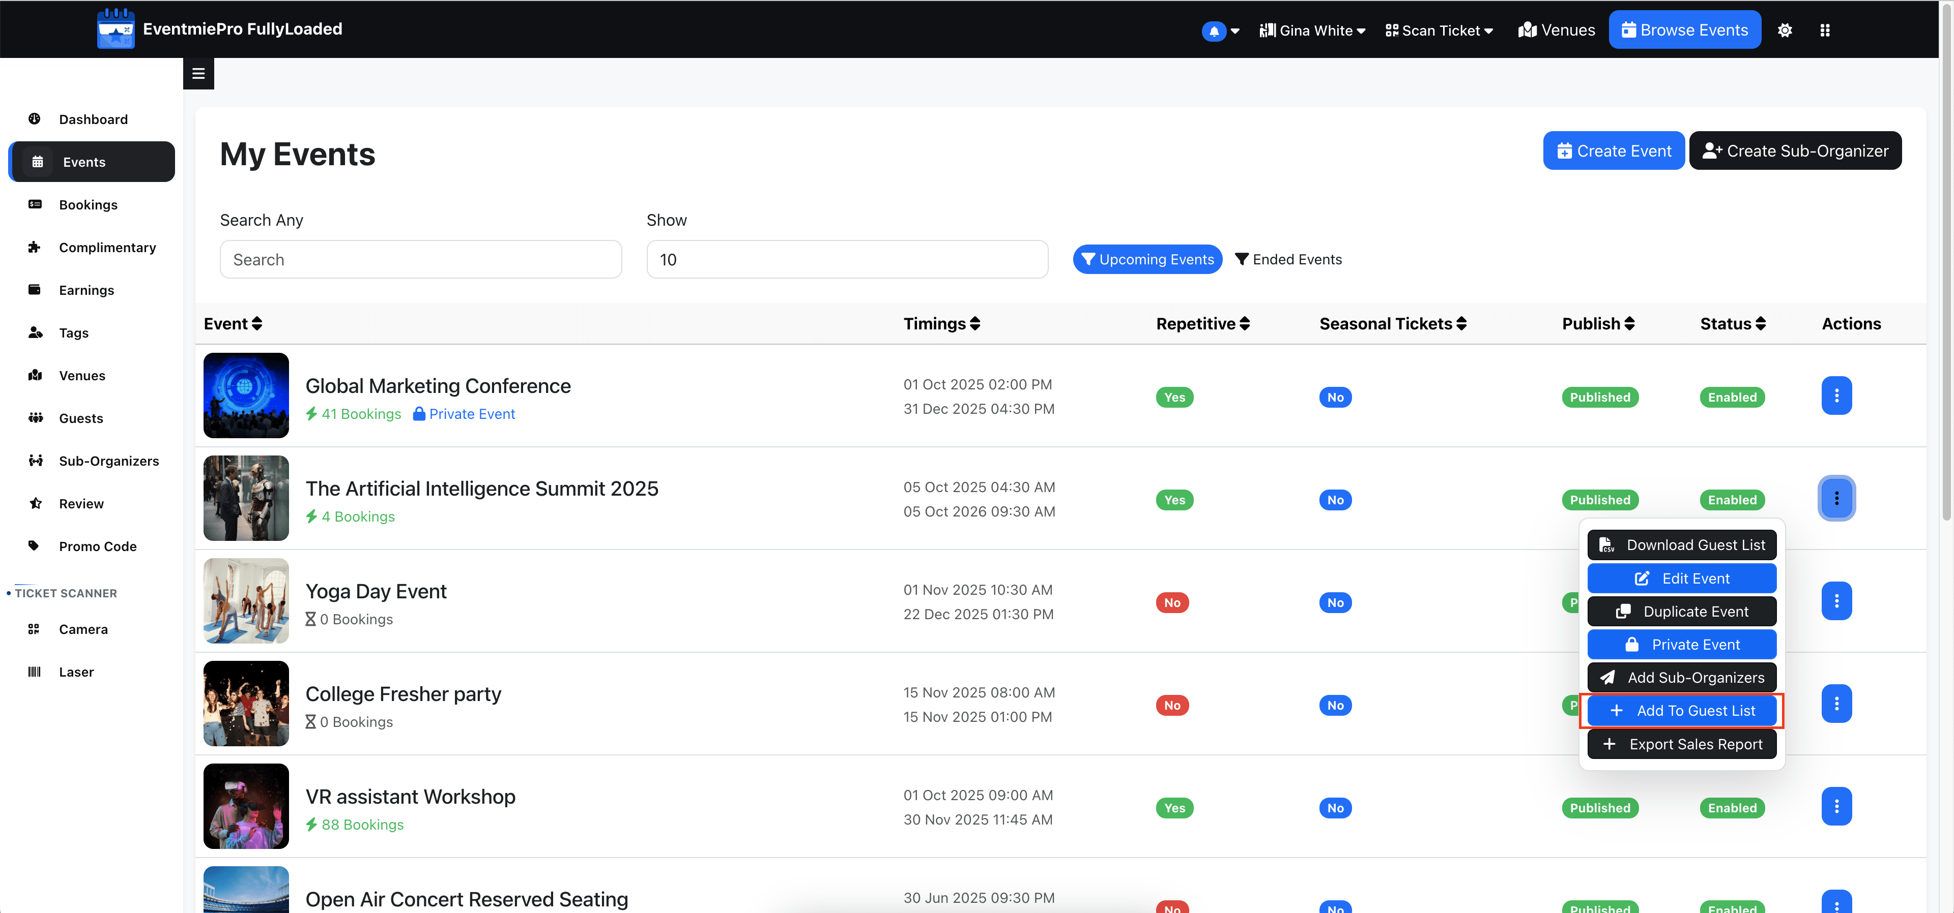1954x913 pixels.
Task: Click the 4 Bookings link
Action: 351,516
